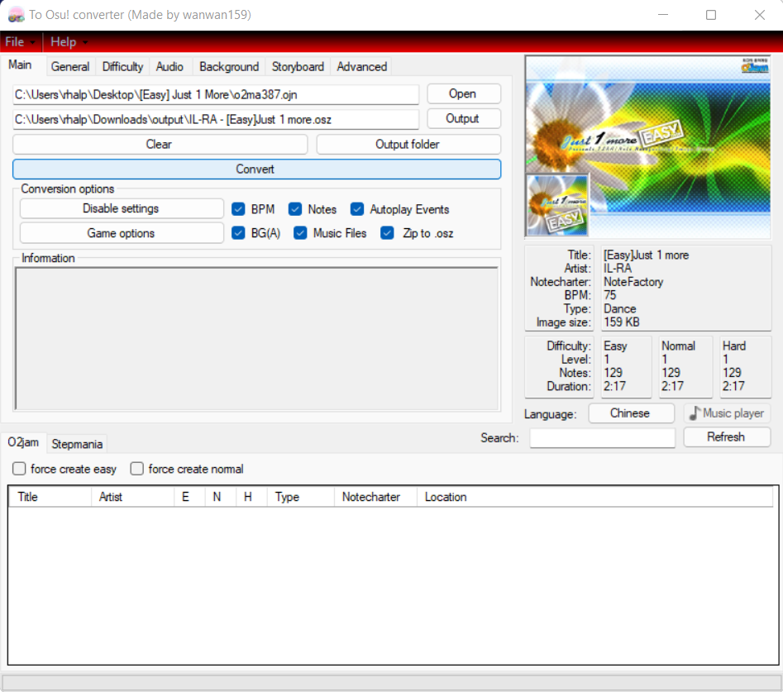Click the input .ojn file path field
The height and width of the screenshot is (692, 783).
point(216,94)
